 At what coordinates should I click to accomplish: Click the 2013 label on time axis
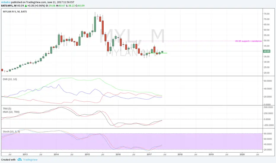[25, 154]
